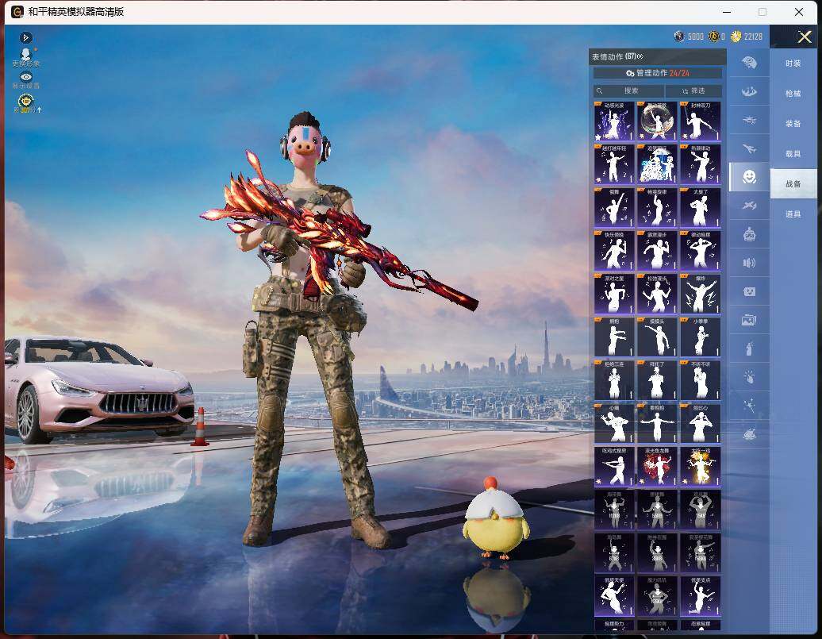Screen dimensions: 822x639
Task: Select the bubble emote thumbnail in first row
Action: tap(657, 121)
